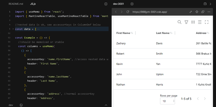Select the dev:3001 preview tab
This screenshot has height=107, width=216.
[x=118, y=4]
